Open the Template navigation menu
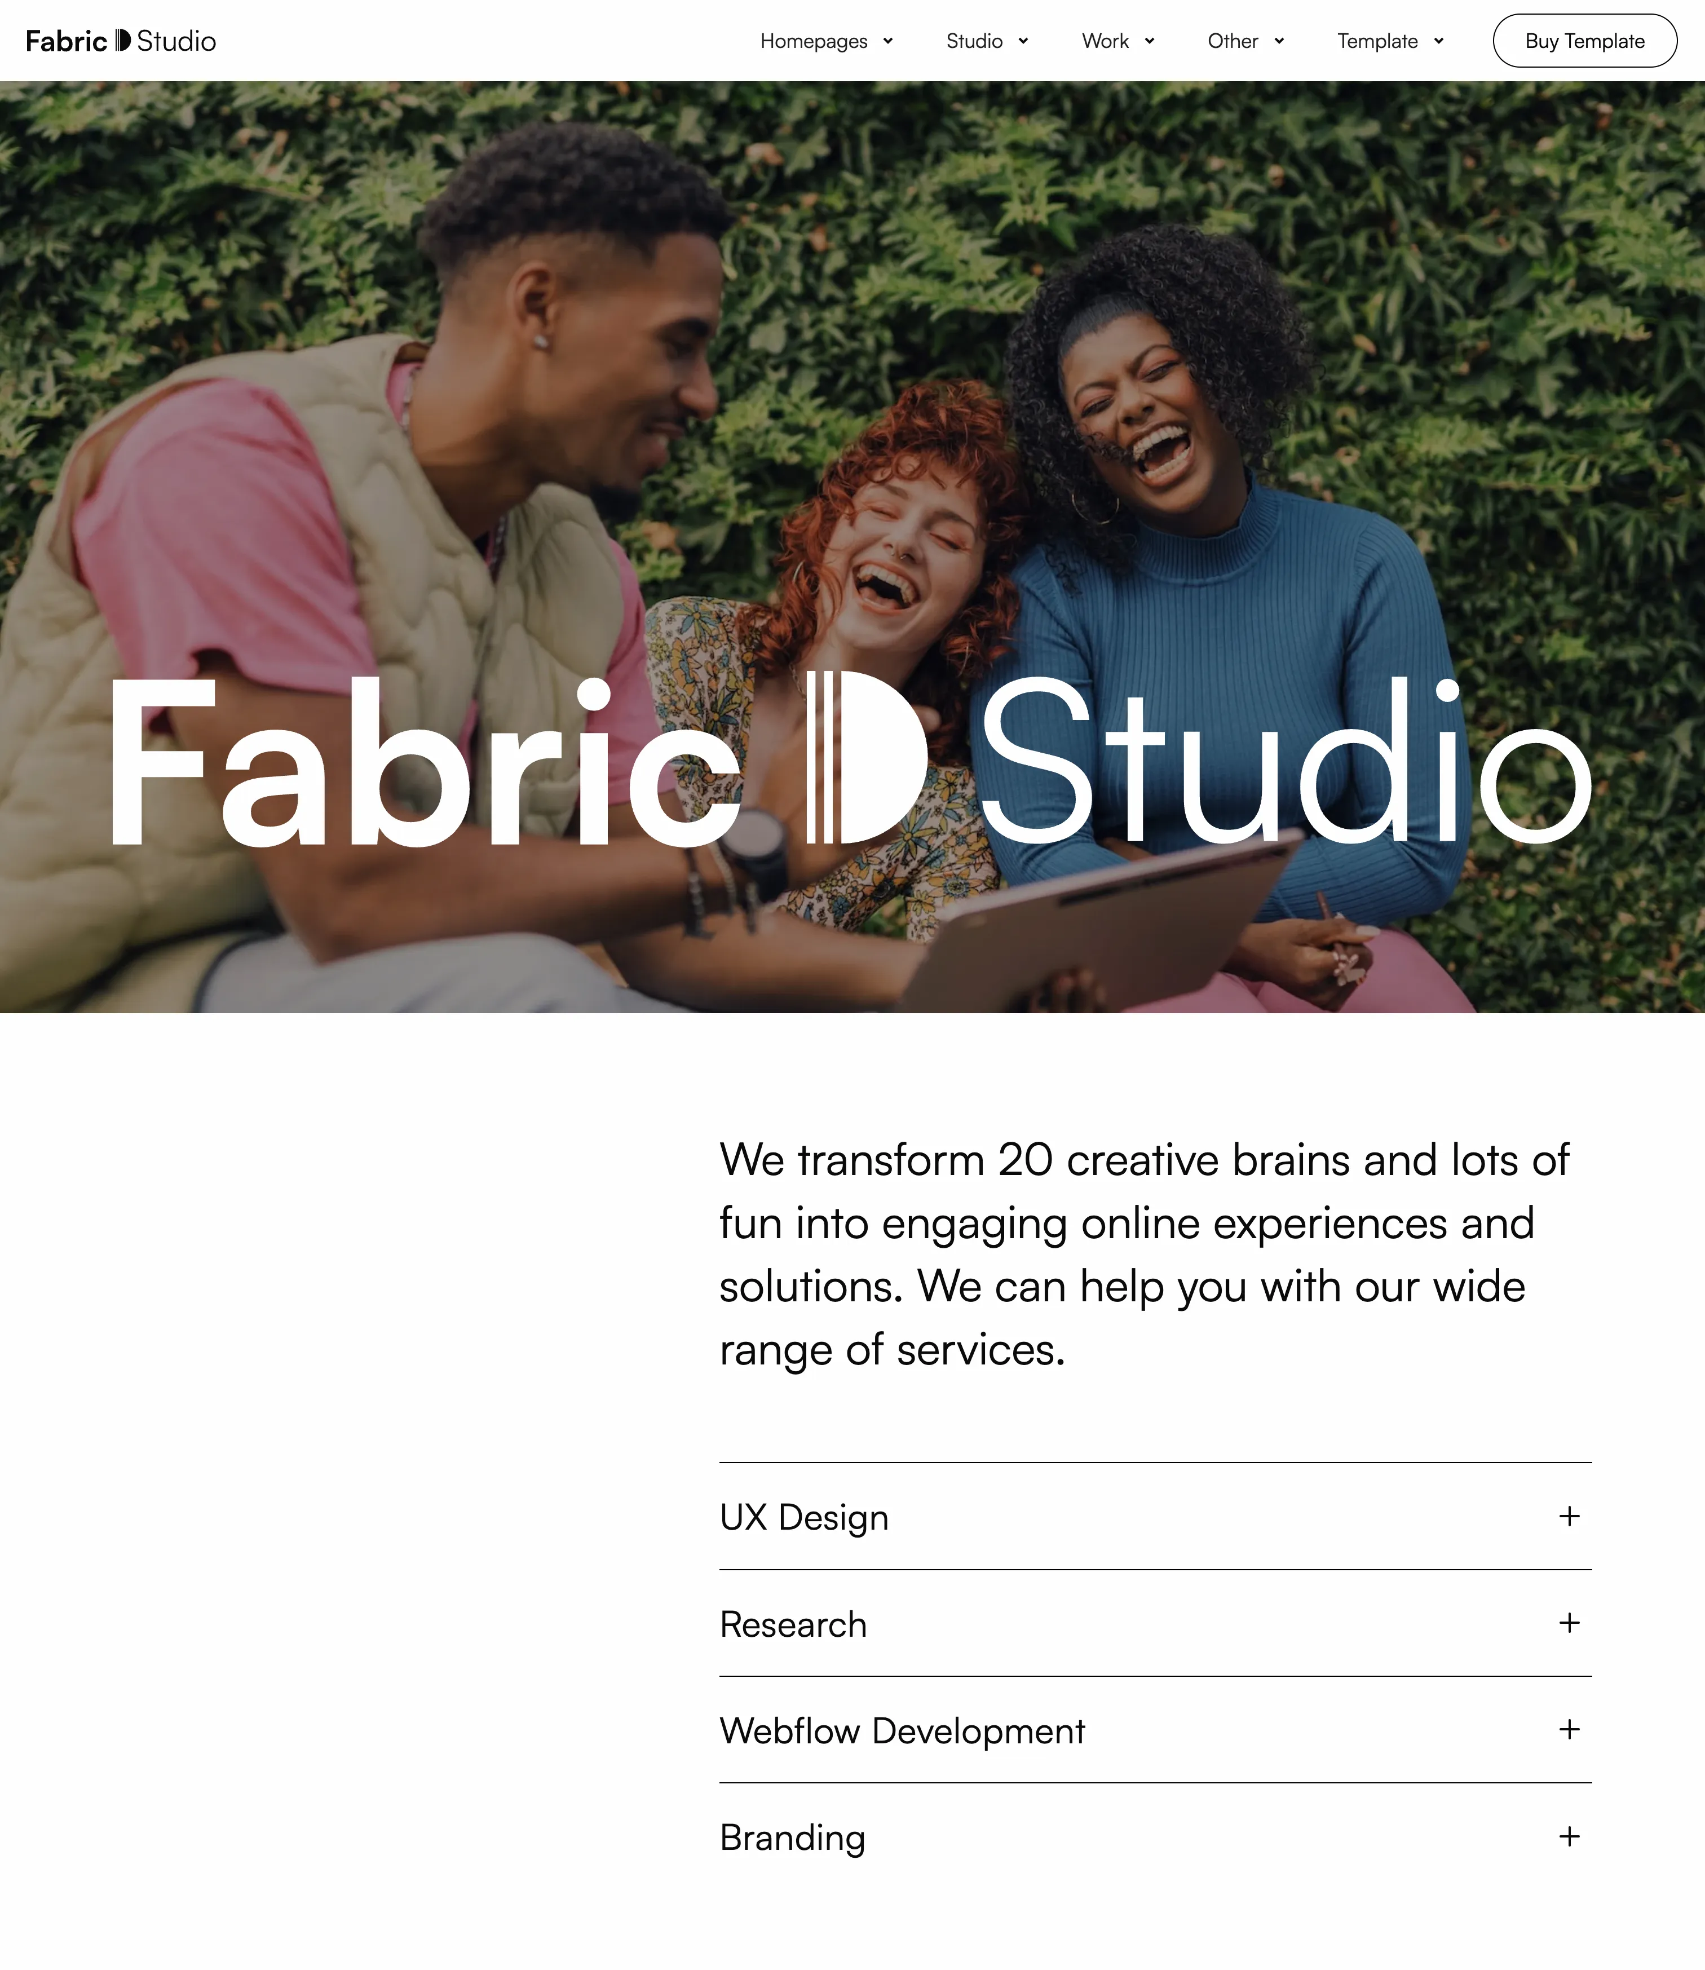 click(x=1390, y=41)
